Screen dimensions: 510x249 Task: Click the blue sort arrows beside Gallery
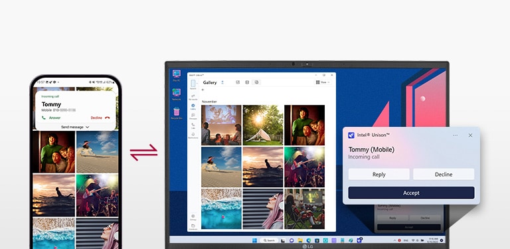click(222, 82)
